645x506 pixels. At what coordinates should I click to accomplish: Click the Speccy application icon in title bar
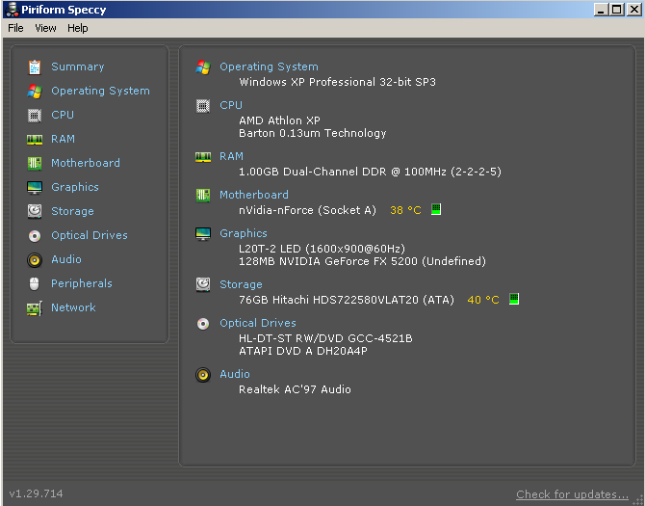pos(12,10)
